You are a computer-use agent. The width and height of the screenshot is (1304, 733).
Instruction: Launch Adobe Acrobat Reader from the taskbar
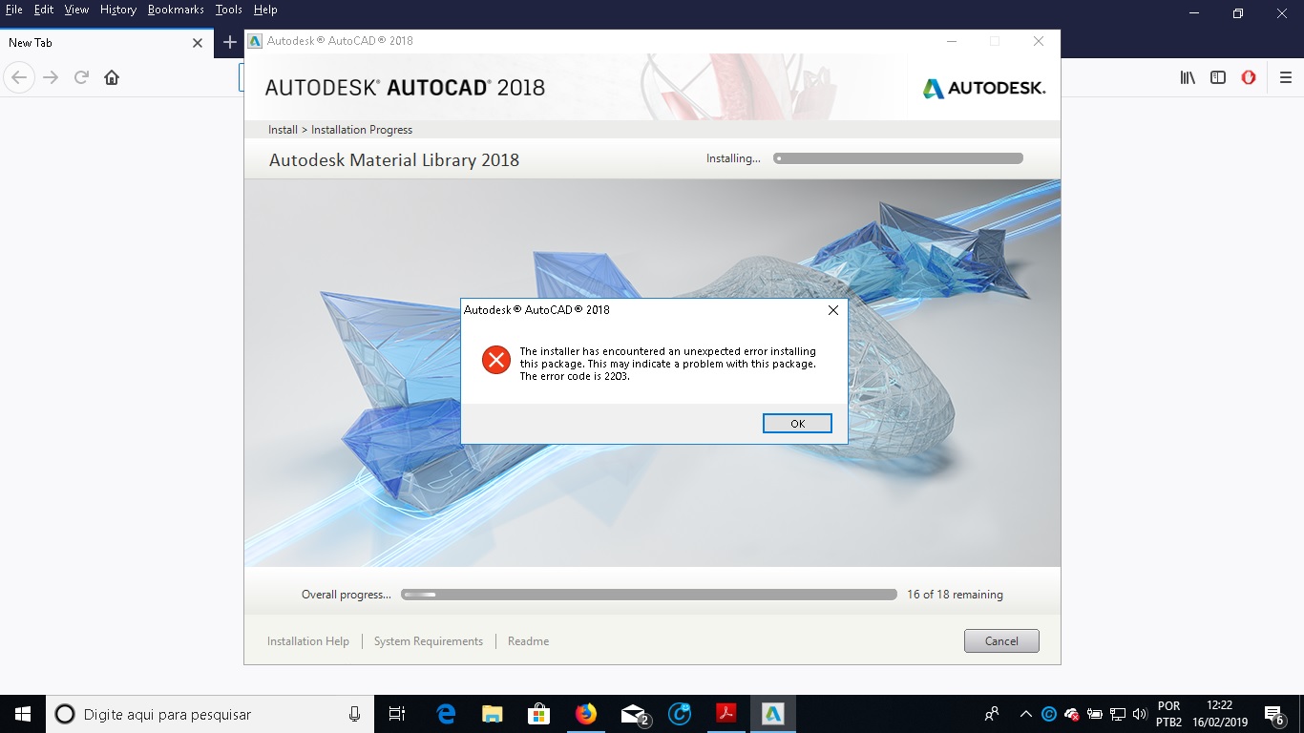pos(726,713)
